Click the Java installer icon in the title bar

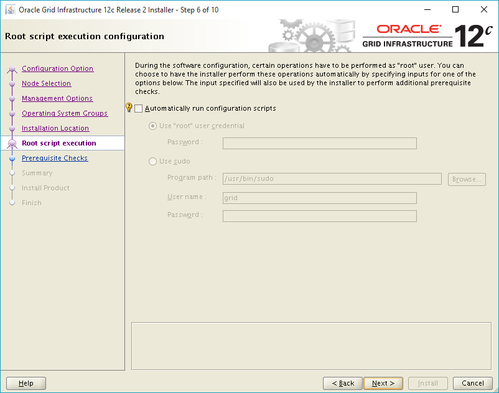11,9
